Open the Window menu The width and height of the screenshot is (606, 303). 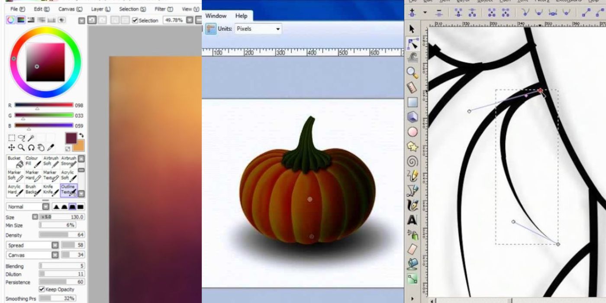[216, 16]
